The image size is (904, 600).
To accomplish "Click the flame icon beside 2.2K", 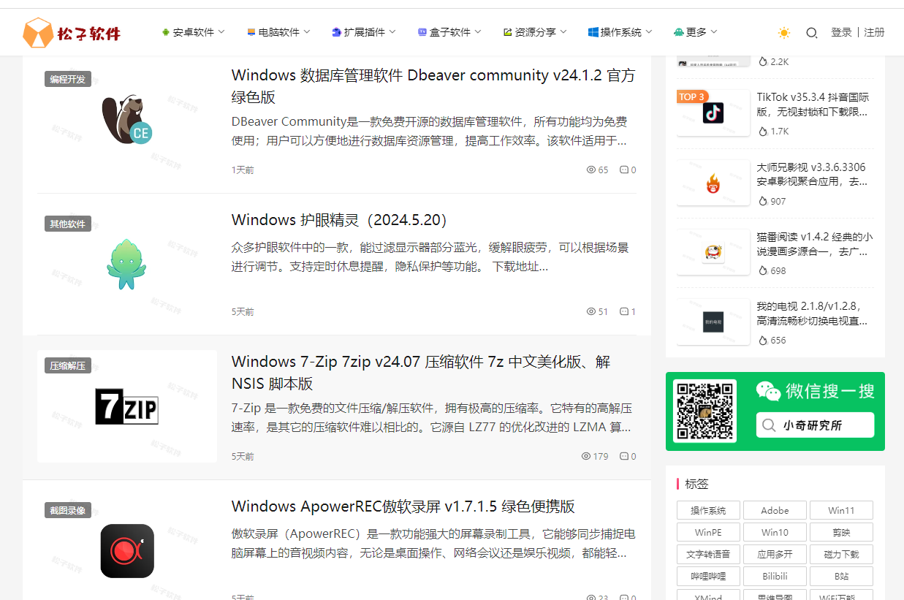I will coord(763,61).
